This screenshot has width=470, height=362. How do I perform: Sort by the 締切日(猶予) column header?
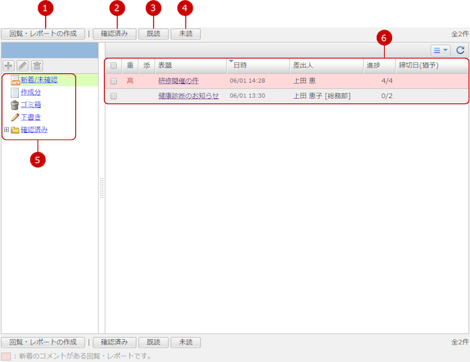432,65
